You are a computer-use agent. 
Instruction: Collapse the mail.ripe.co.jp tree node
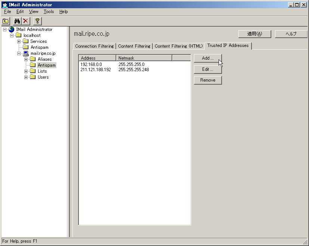point(19,54)
